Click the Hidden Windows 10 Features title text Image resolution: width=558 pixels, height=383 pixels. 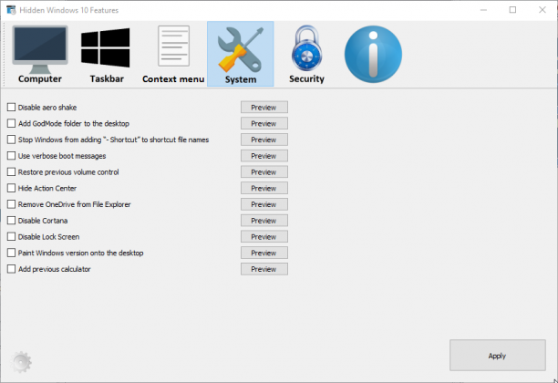(69, 10)
